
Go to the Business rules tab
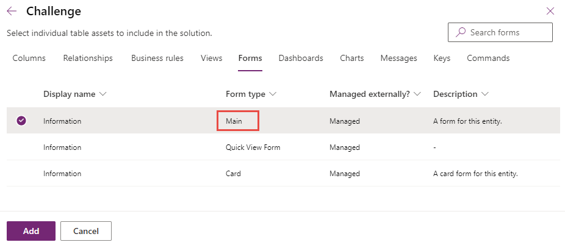[157, 59]
